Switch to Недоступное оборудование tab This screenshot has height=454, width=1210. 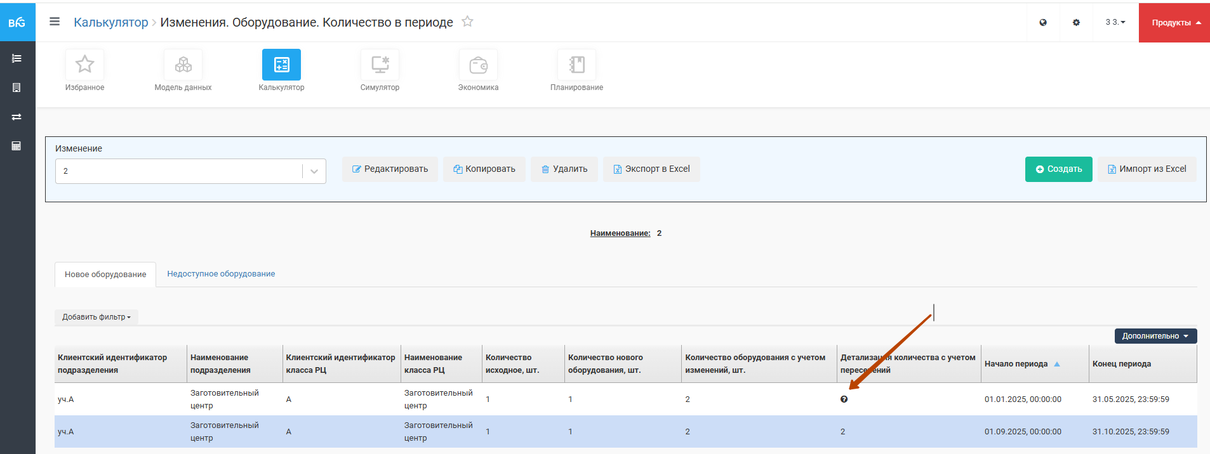point(221,274)
